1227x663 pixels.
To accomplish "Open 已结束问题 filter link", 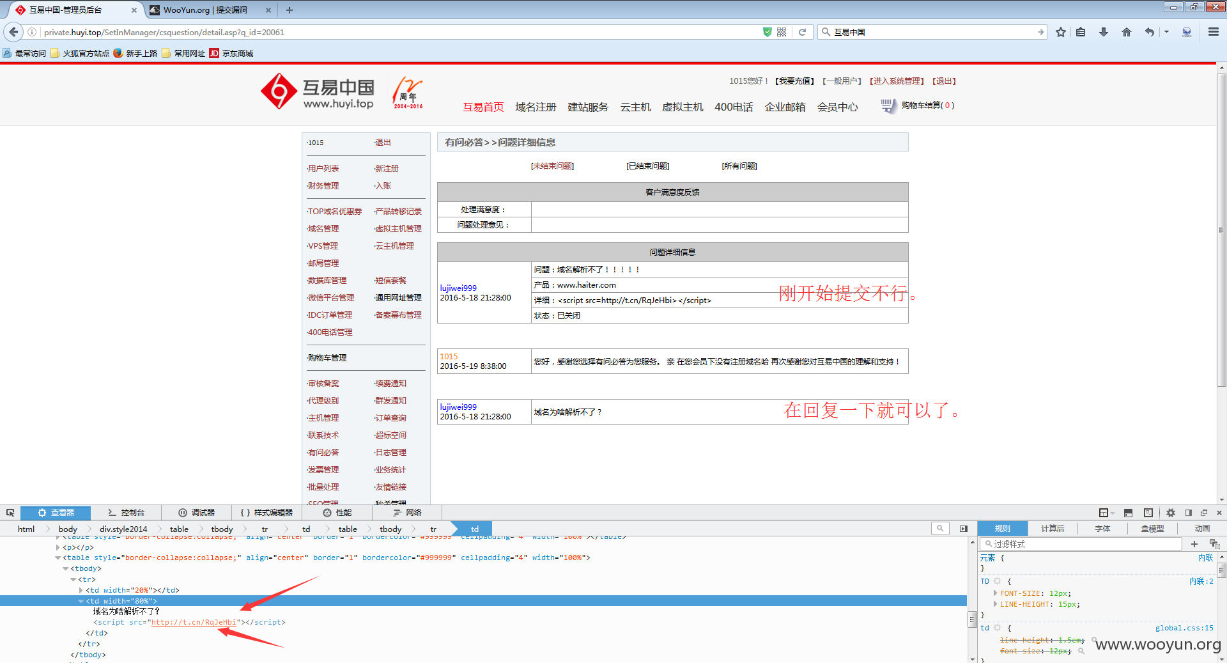I will 647,166.
